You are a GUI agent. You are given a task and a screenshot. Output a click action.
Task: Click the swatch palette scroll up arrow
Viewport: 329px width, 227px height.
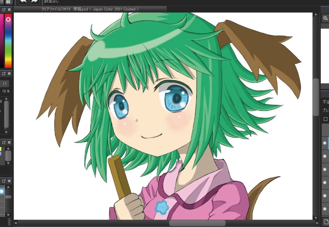tap(8, 149)
